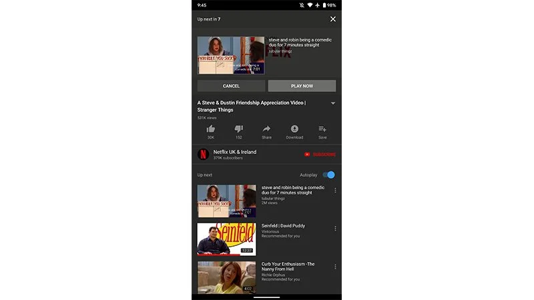Save video to playlist icon
This screenshot has width=534, height=300.
[x=322, y=129]
